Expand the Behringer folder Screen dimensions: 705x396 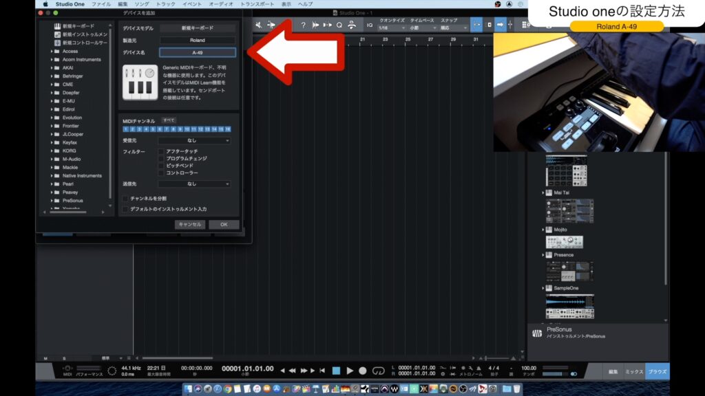click(x=52, y=76)
